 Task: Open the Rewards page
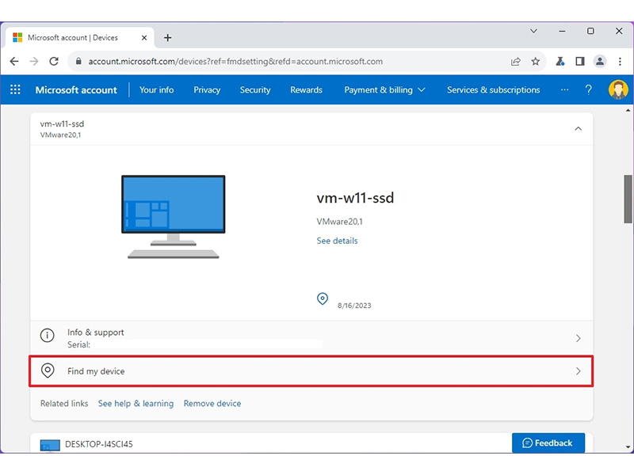(306, 89)
